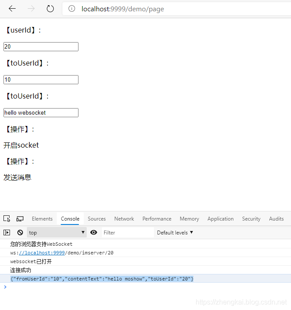Open the Performance tab
Image resolution: width=291 pixels, height=310 pixels.
coord(157,219)
